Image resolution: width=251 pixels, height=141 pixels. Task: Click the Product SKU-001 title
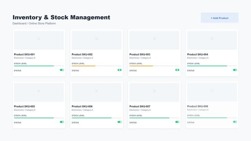pos(24,54)
